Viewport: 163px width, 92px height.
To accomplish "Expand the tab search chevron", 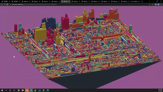I will (x=149, y=1).
